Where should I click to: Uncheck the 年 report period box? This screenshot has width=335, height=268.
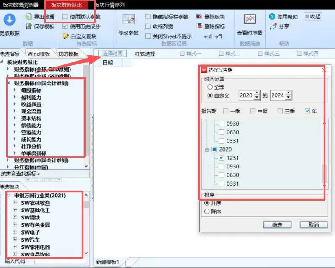coord(307,111)
